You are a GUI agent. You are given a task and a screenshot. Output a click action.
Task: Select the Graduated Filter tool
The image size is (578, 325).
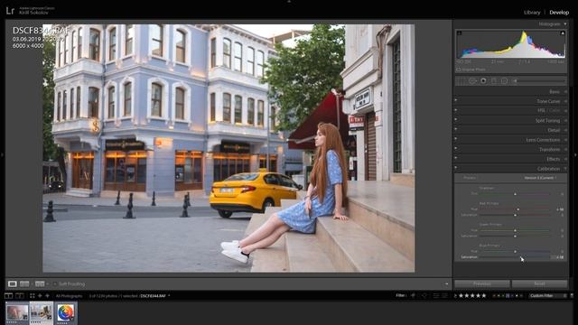(494, 80)
